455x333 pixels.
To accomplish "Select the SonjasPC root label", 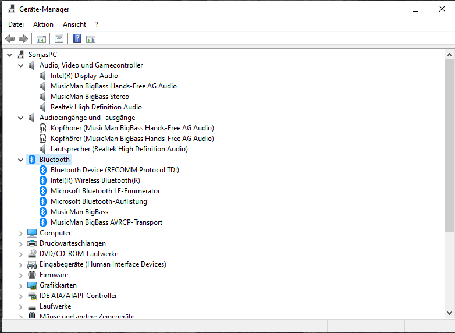I will coord(42,55).
